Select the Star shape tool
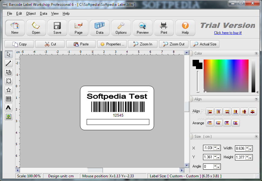The width and height of the screenshot is (262, 181). coord(9,90)
